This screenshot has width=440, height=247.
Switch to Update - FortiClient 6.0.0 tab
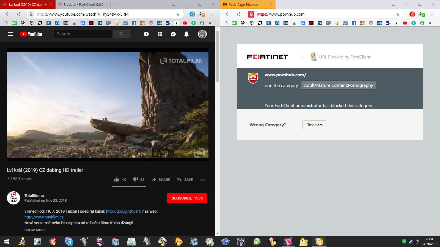click(x=83, y=4)
